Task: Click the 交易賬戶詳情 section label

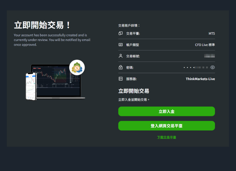Action: point(129,26)
